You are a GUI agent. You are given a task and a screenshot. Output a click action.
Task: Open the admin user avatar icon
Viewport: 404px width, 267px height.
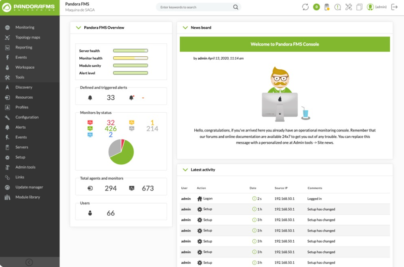click(370, 7)
